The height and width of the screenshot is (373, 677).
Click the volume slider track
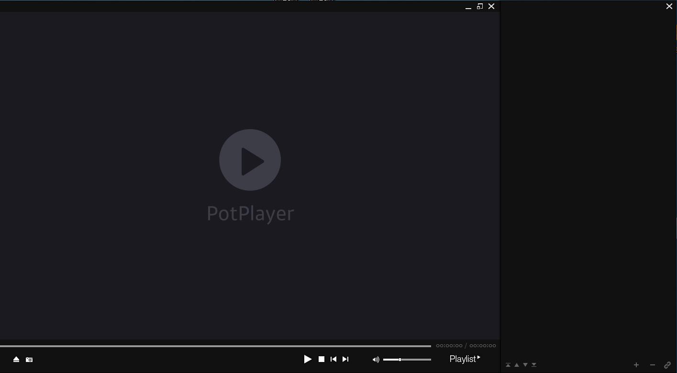(x=407, y=360)
